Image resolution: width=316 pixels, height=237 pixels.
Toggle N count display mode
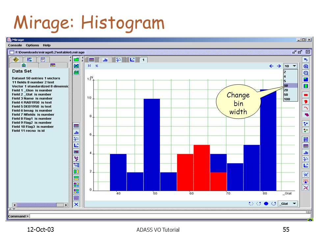pyautogui.click(x=89, y=66)
